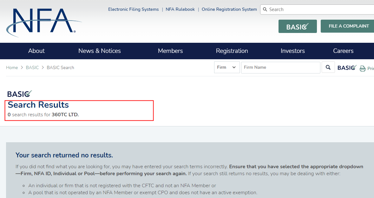Viewport: 374px width, 198px height.
Task: Open the Firm search type dropdown
Action: click(226, 67)
